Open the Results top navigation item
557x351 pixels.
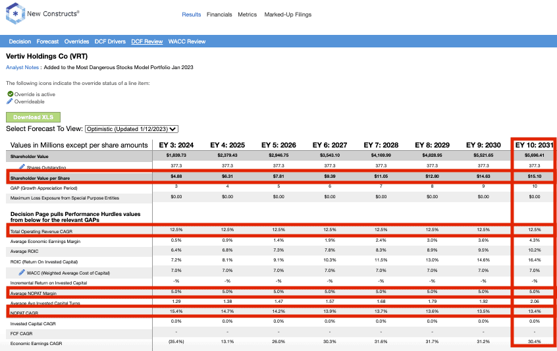click(192, 14)
